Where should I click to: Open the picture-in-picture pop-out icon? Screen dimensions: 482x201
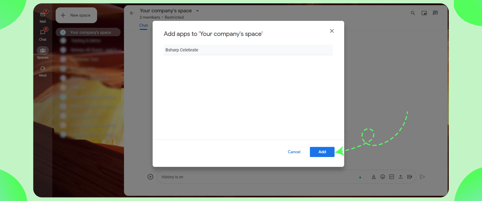pyautogui.click(x=424, y=13)
